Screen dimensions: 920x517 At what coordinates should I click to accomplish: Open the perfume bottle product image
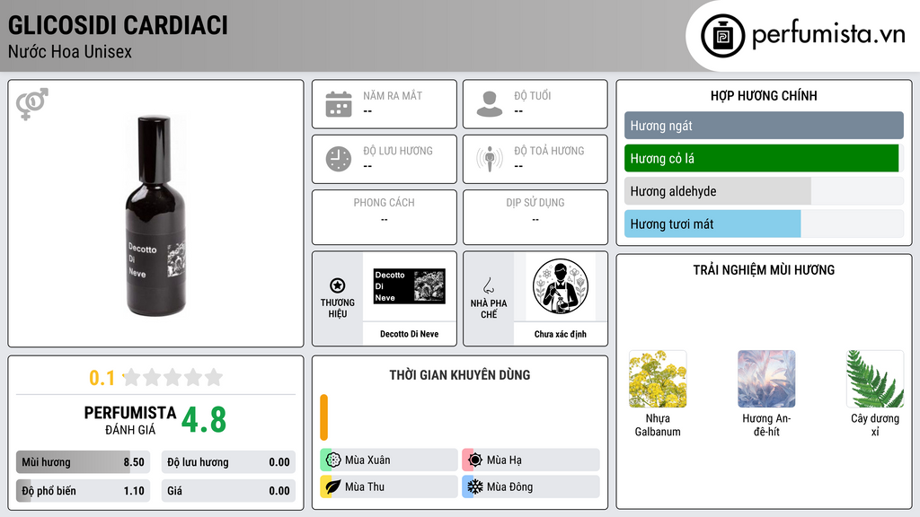[155, 215]
